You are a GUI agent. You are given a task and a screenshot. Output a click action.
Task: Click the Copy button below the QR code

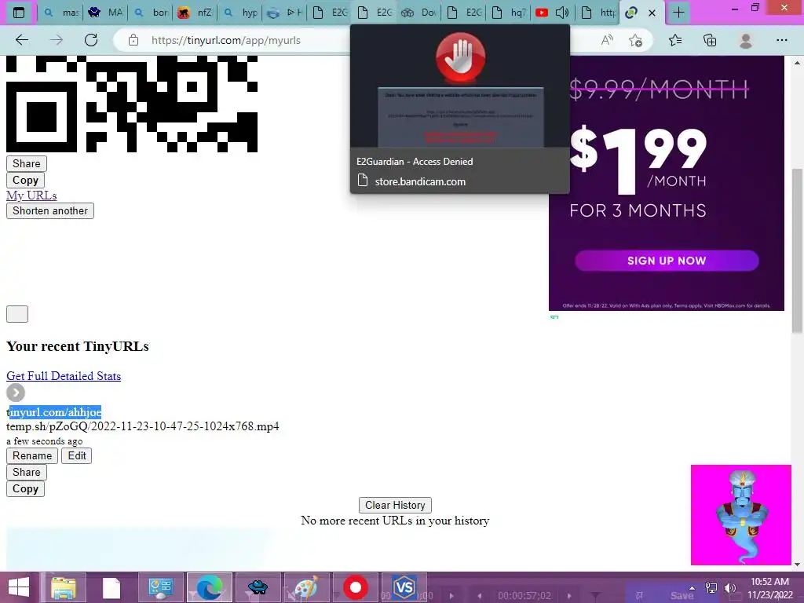pyautogui.click(x=26, y=180)
